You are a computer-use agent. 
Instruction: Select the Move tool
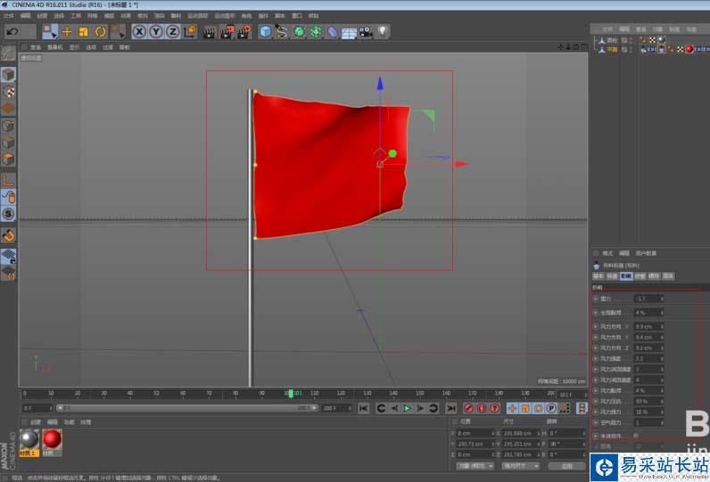pos(67,31)
